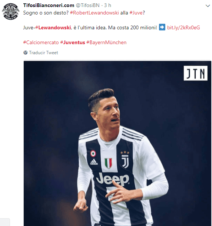Click the Italian shield badge on the jersey
The width and height of the screenshot is (212, 226).
coord(108,163)
